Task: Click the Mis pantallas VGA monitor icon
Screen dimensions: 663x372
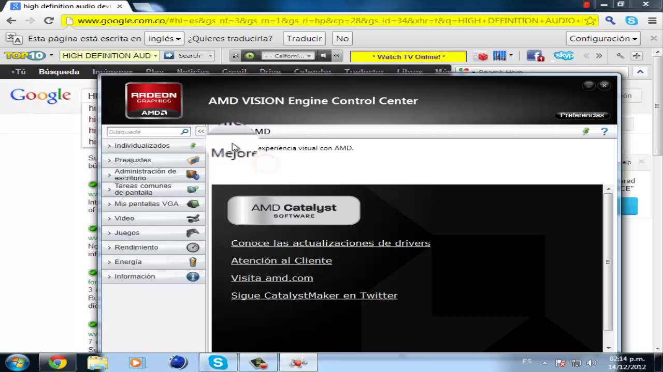Action: pos(193,204)
